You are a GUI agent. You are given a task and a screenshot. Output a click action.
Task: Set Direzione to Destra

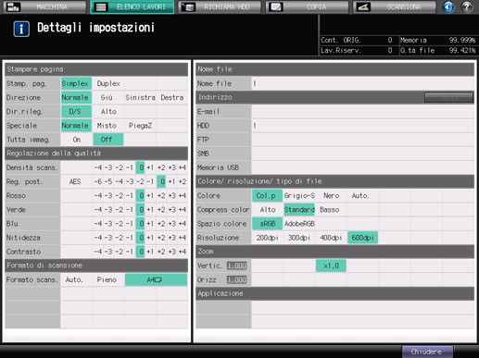coord(172,97)
